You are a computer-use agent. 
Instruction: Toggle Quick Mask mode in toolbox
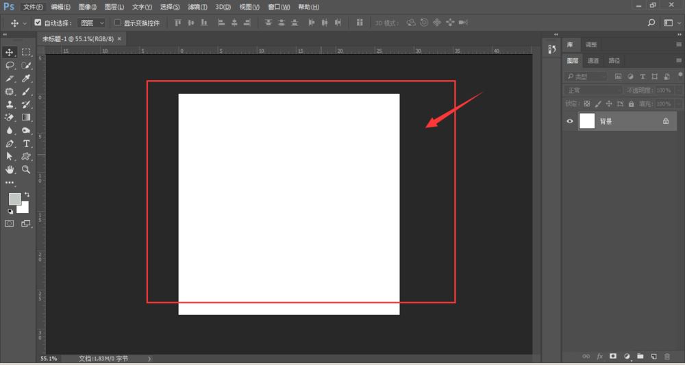point(9,223)
